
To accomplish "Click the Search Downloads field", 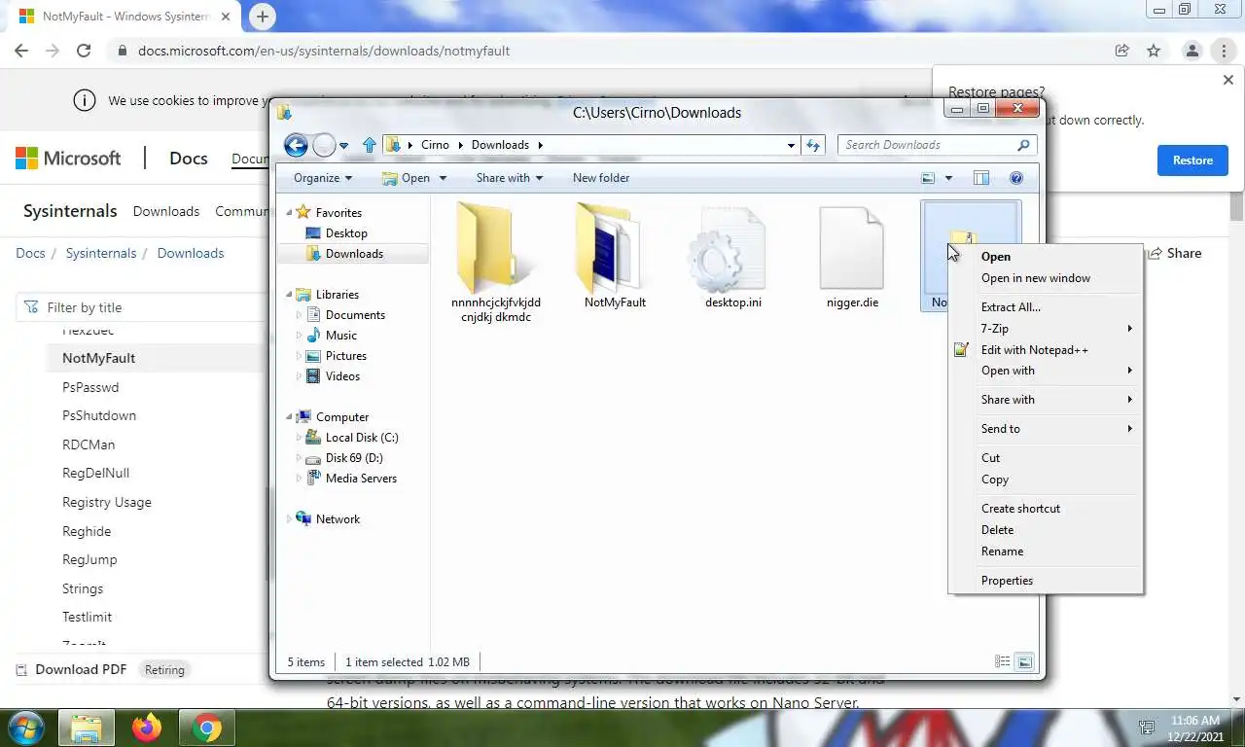I will pos(929,145).
